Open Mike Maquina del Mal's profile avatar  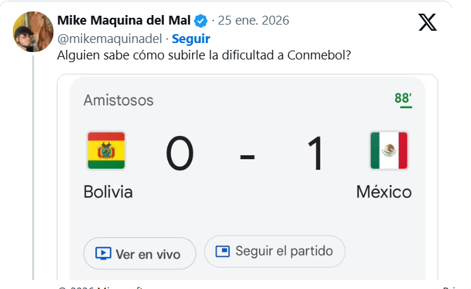(34, 31)
